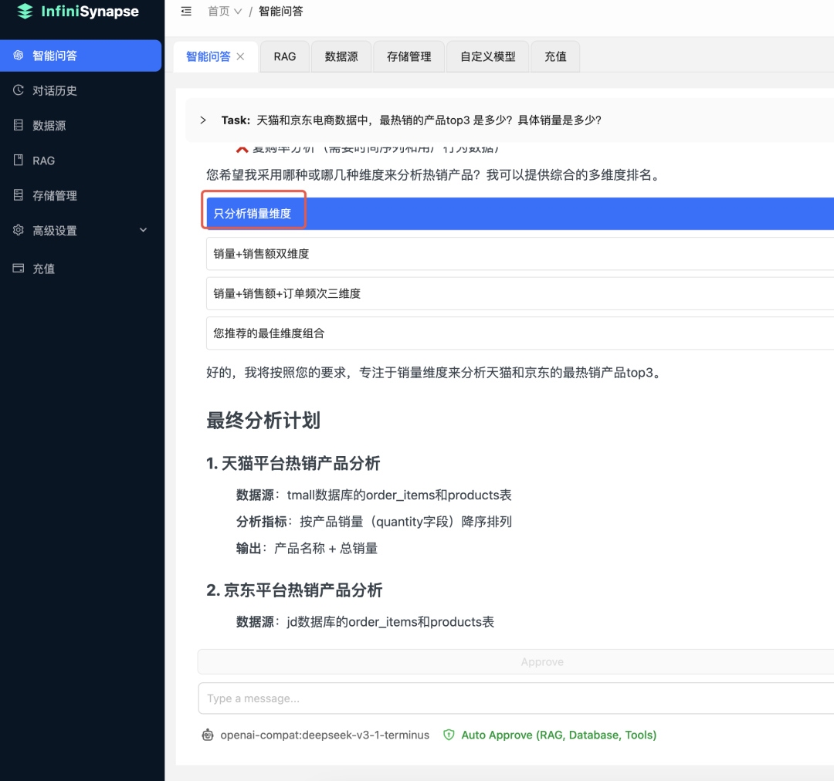Switch to the 智能问答 tab
Screen dimensions: 834x781
[208, 56]
